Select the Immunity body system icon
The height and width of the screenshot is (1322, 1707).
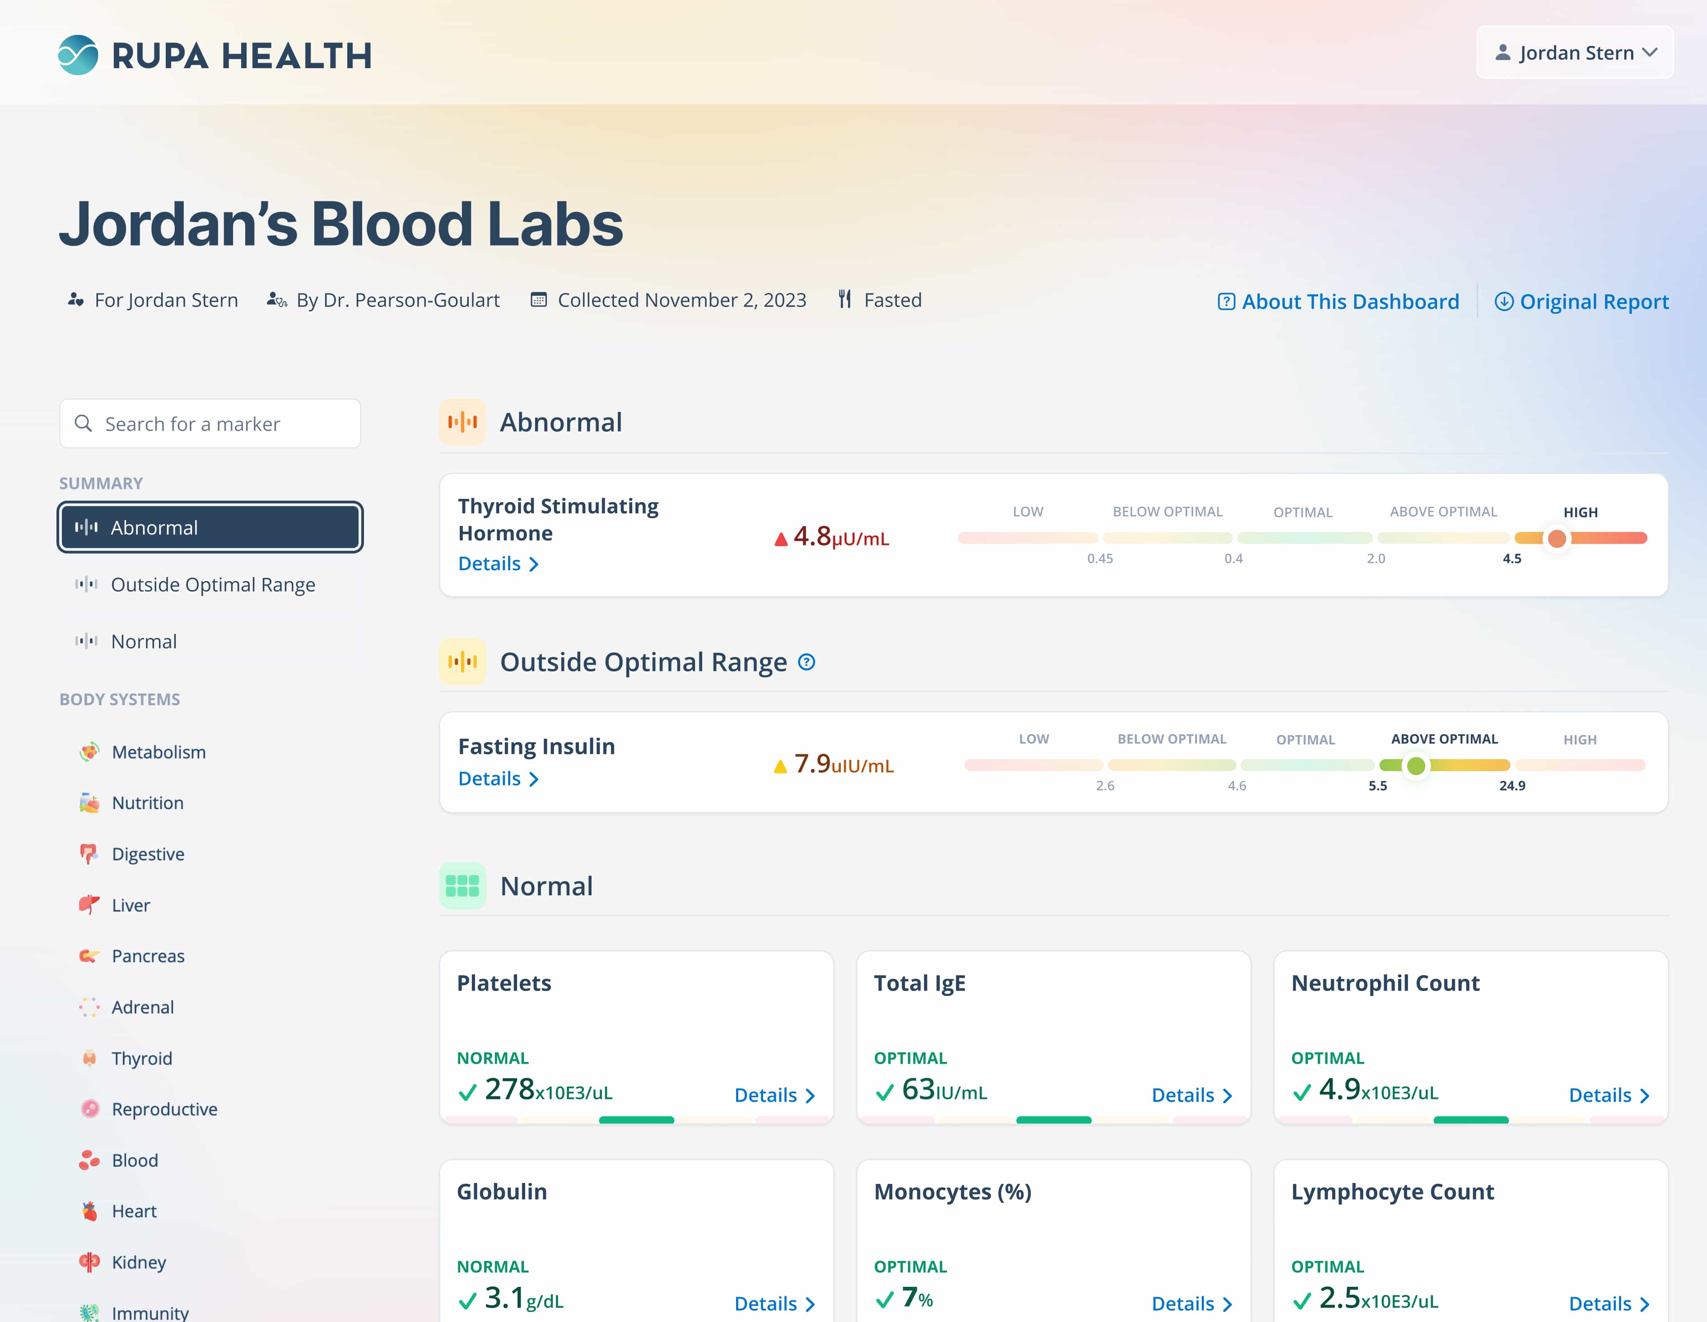pyautogui.click(x=89, y=1311)
